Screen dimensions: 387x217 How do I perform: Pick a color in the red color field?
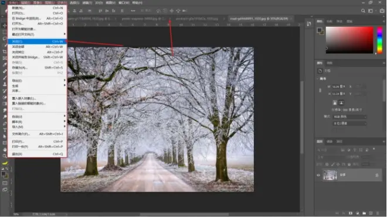pos(349,40)
